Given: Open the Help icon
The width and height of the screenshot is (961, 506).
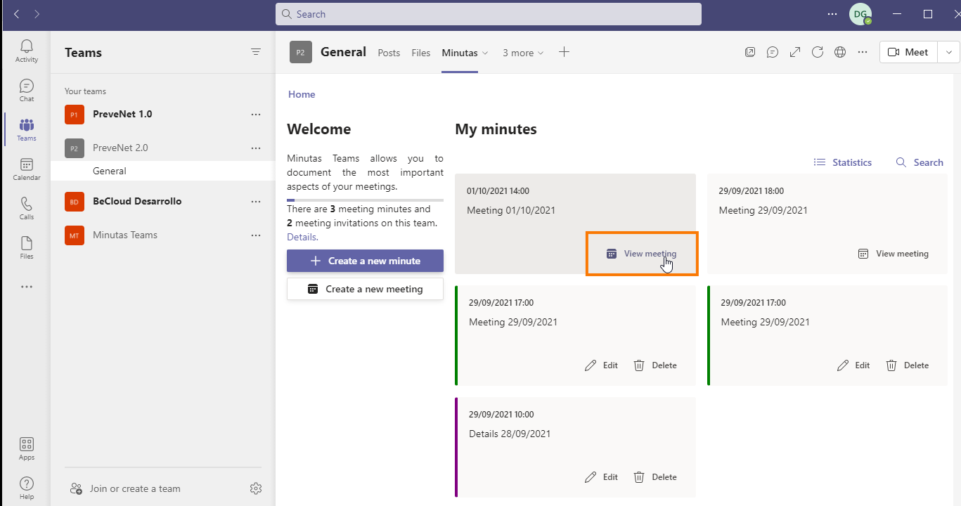Looking at the screenshot, I should point(27,488).
